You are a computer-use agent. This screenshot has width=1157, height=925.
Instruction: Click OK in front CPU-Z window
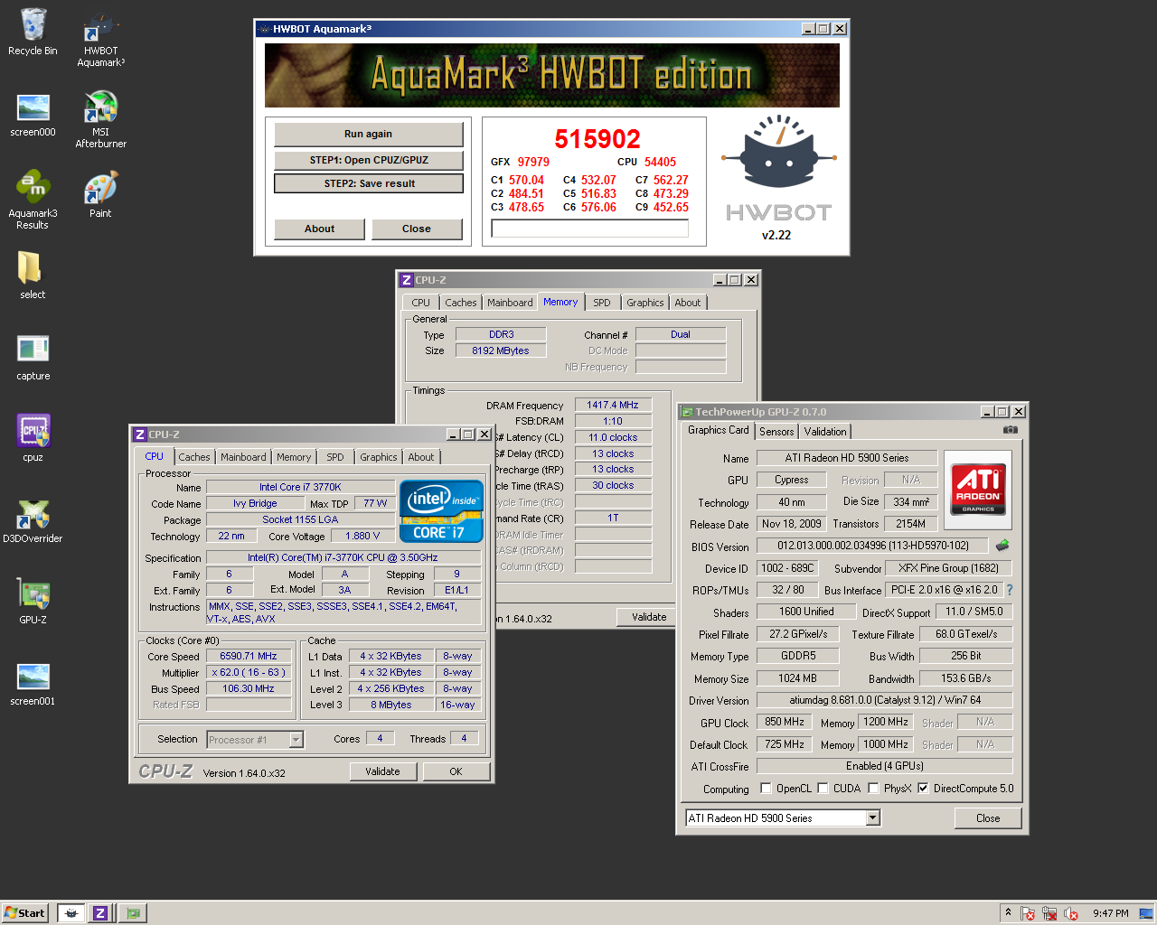point(456,771)
